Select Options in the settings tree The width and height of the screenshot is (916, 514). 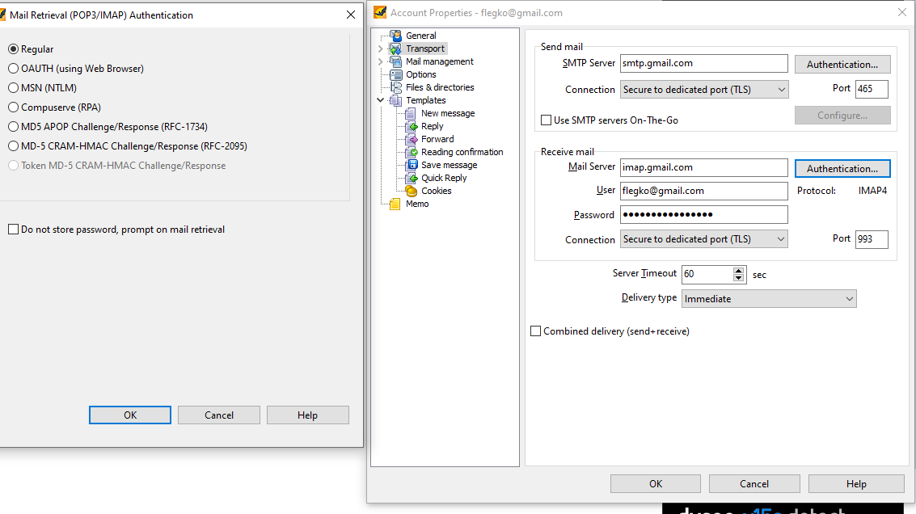point(421,74)
